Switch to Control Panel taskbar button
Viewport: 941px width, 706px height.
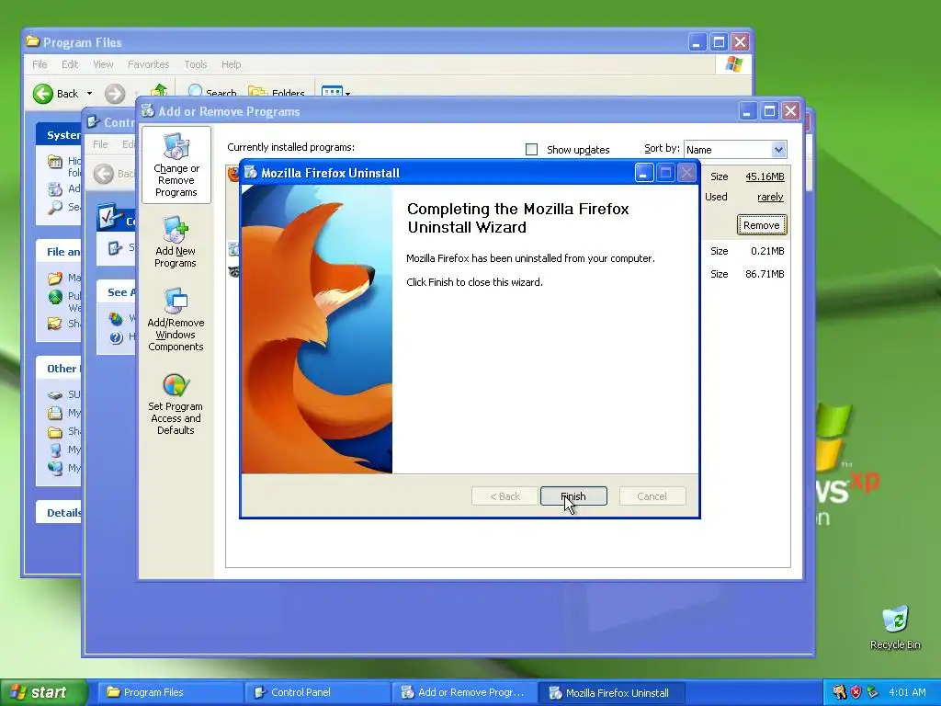point(317,692)
